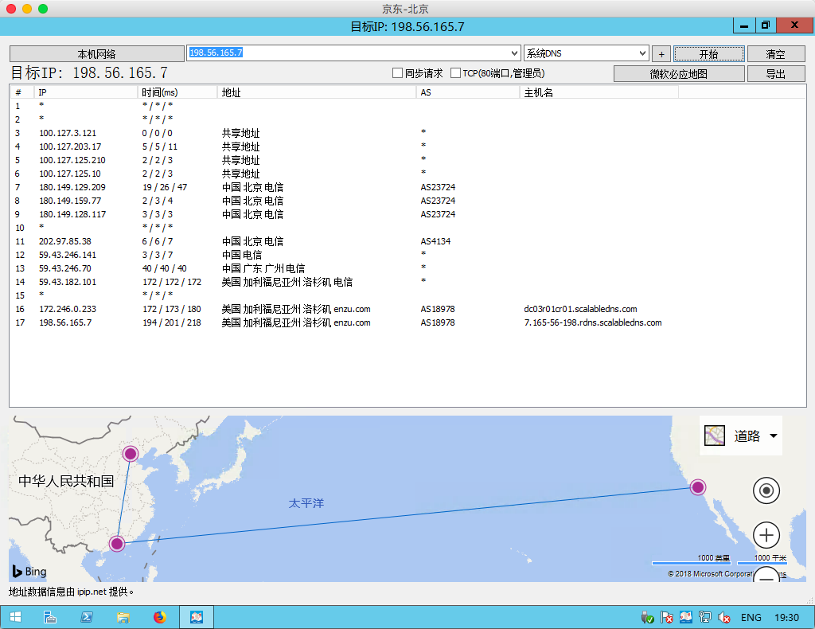Select hop row 100.127.3.121
Viewport: 815px width, 629px height.
[x=407, y=133]
